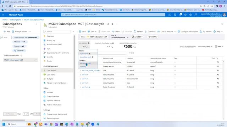This screenshot has height=127, width=227.
Task: Click the Download toolbar button
Action: (x=150, y=31)
